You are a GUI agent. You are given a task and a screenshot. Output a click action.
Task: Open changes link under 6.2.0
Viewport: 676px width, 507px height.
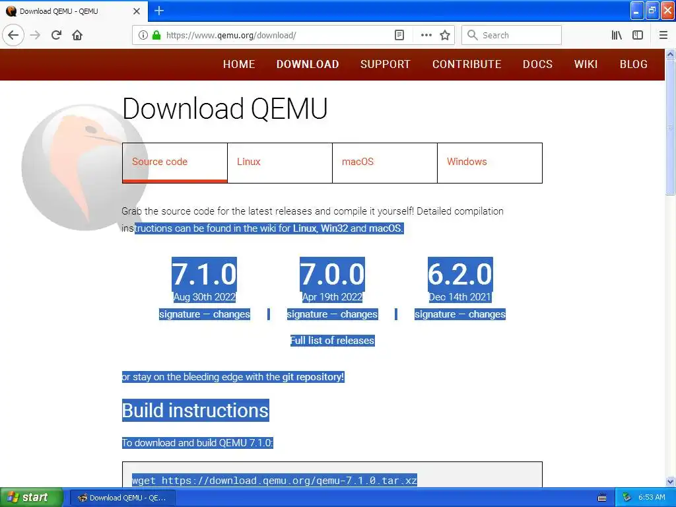coord(487,314)
